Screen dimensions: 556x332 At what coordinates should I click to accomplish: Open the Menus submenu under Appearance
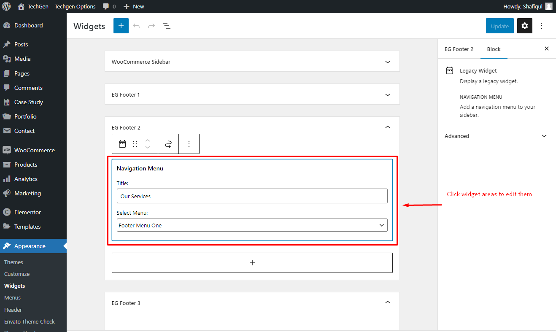point(12,297)
